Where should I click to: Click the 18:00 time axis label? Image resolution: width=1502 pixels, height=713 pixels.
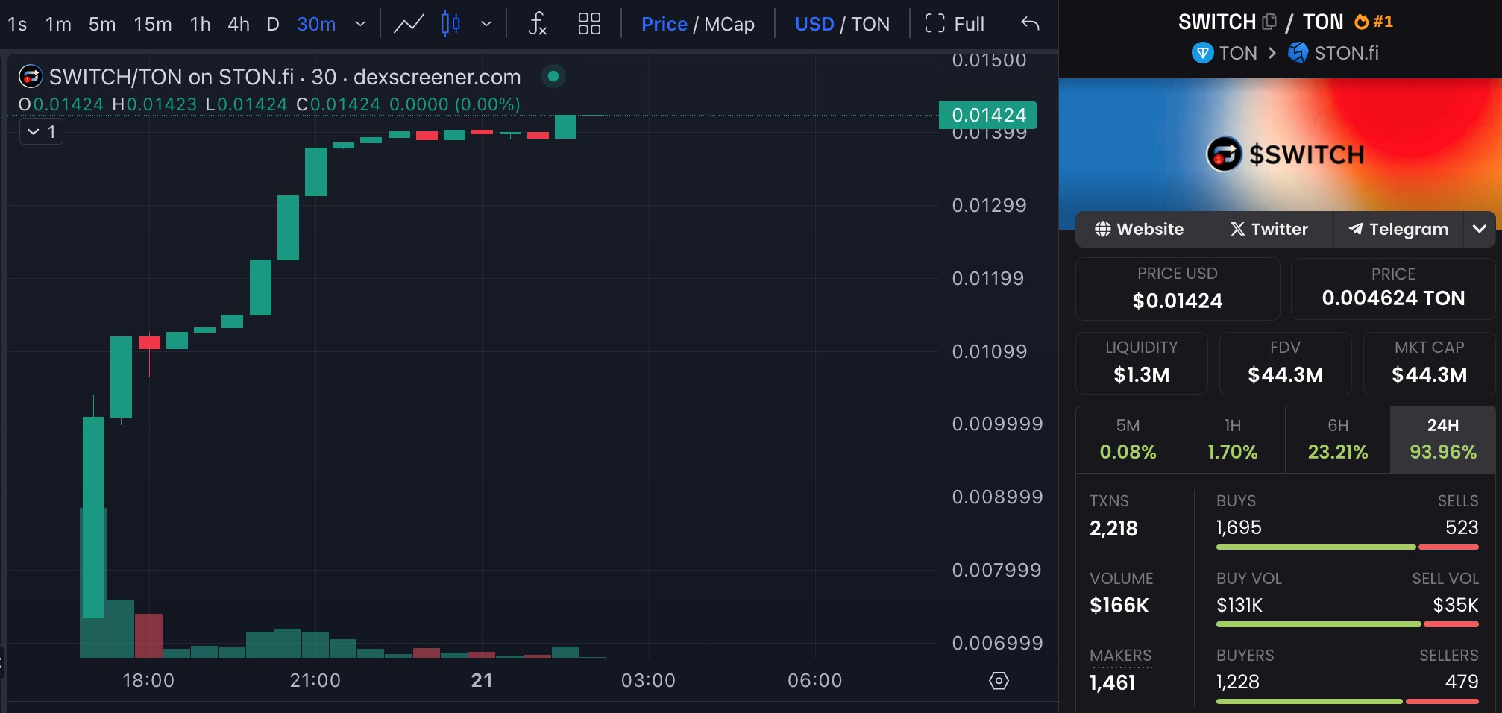148,680
